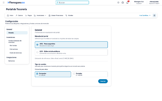The image size is (162, 101).
Task: Choose Vendedor exchange rate option
Action: tap(90, 74)
